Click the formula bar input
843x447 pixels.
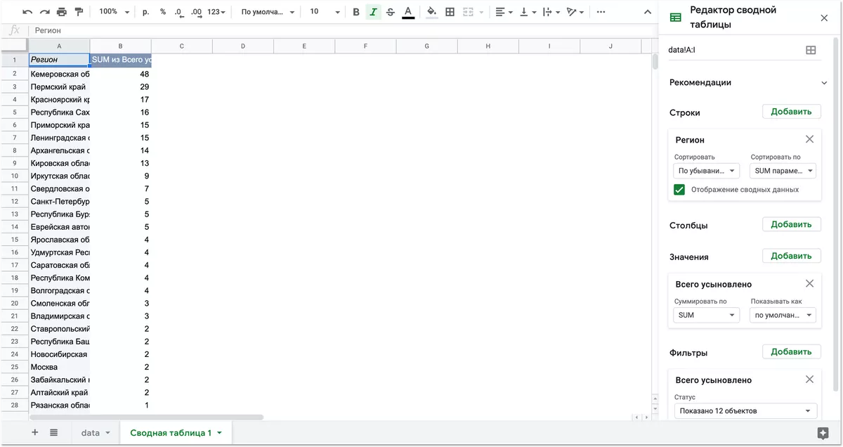pyautogui.click(x=344, y=30)
